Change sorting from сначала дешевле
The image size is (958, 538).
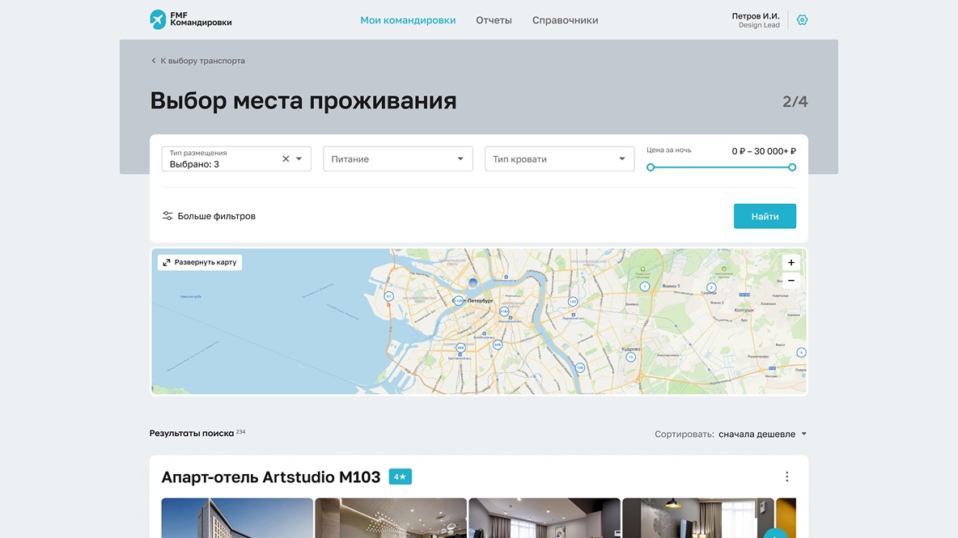click(759, 434)
